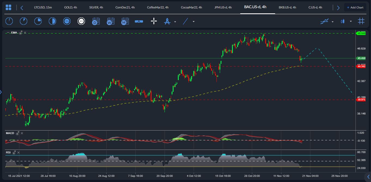Select the Weekly timeframe calendar icon
Viewport: 371px width, 182px height.
(x=110, y=21)
